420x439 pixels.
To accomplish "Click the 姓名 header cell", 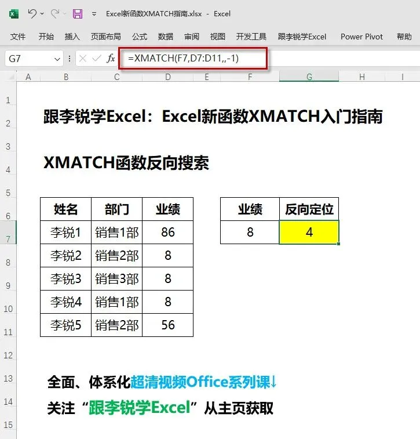I will 65,209.
